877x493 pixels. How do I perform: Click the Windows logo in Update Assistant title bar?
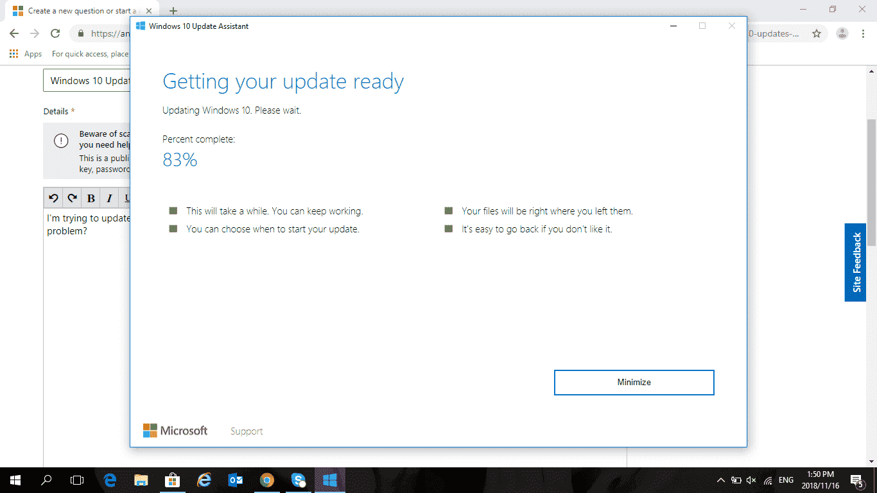pos(141,26)
